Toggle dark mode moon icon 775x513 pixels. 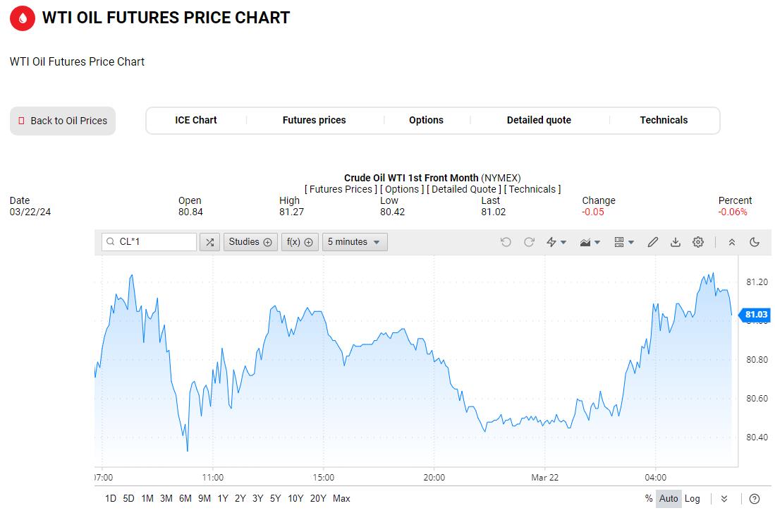(x=755, y=242)
